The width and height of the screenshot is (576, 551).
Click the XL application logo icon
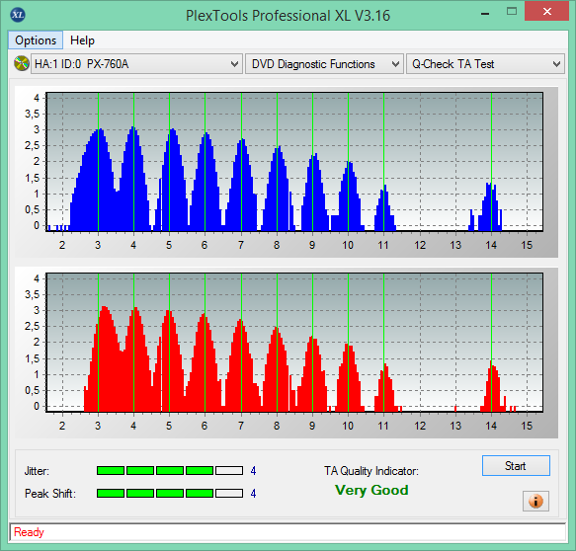(x=18, y=15)
